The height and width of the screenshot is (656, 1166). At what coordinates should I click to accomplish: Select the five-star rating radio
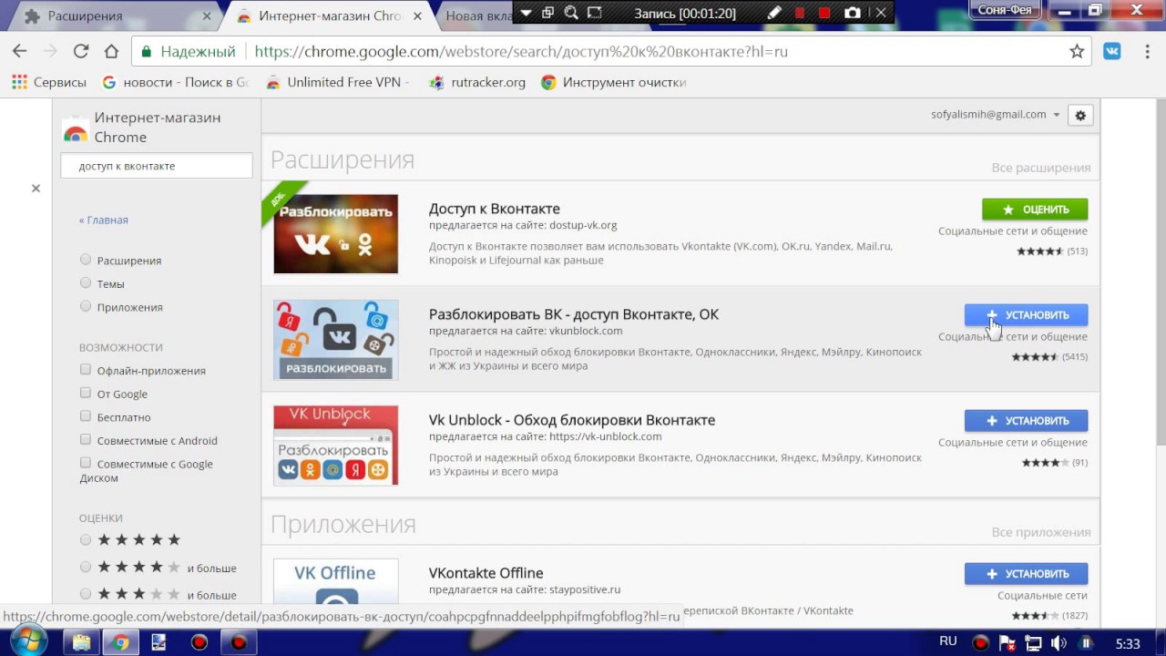point(86,539)
